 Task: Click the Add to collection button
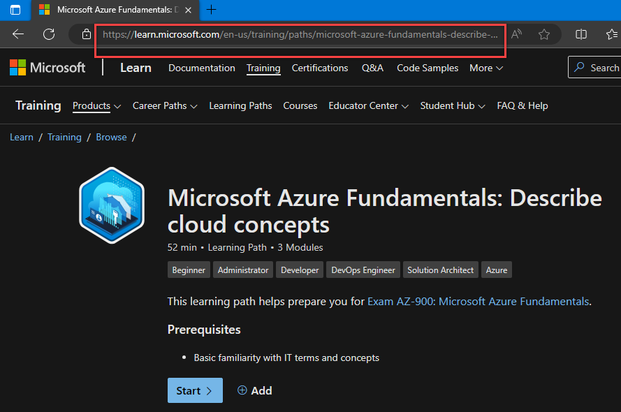(254, 390)
